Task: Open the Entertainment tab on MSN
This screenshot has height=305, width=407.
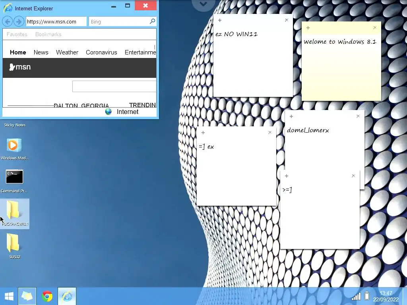Action: (x=140, y=52)
